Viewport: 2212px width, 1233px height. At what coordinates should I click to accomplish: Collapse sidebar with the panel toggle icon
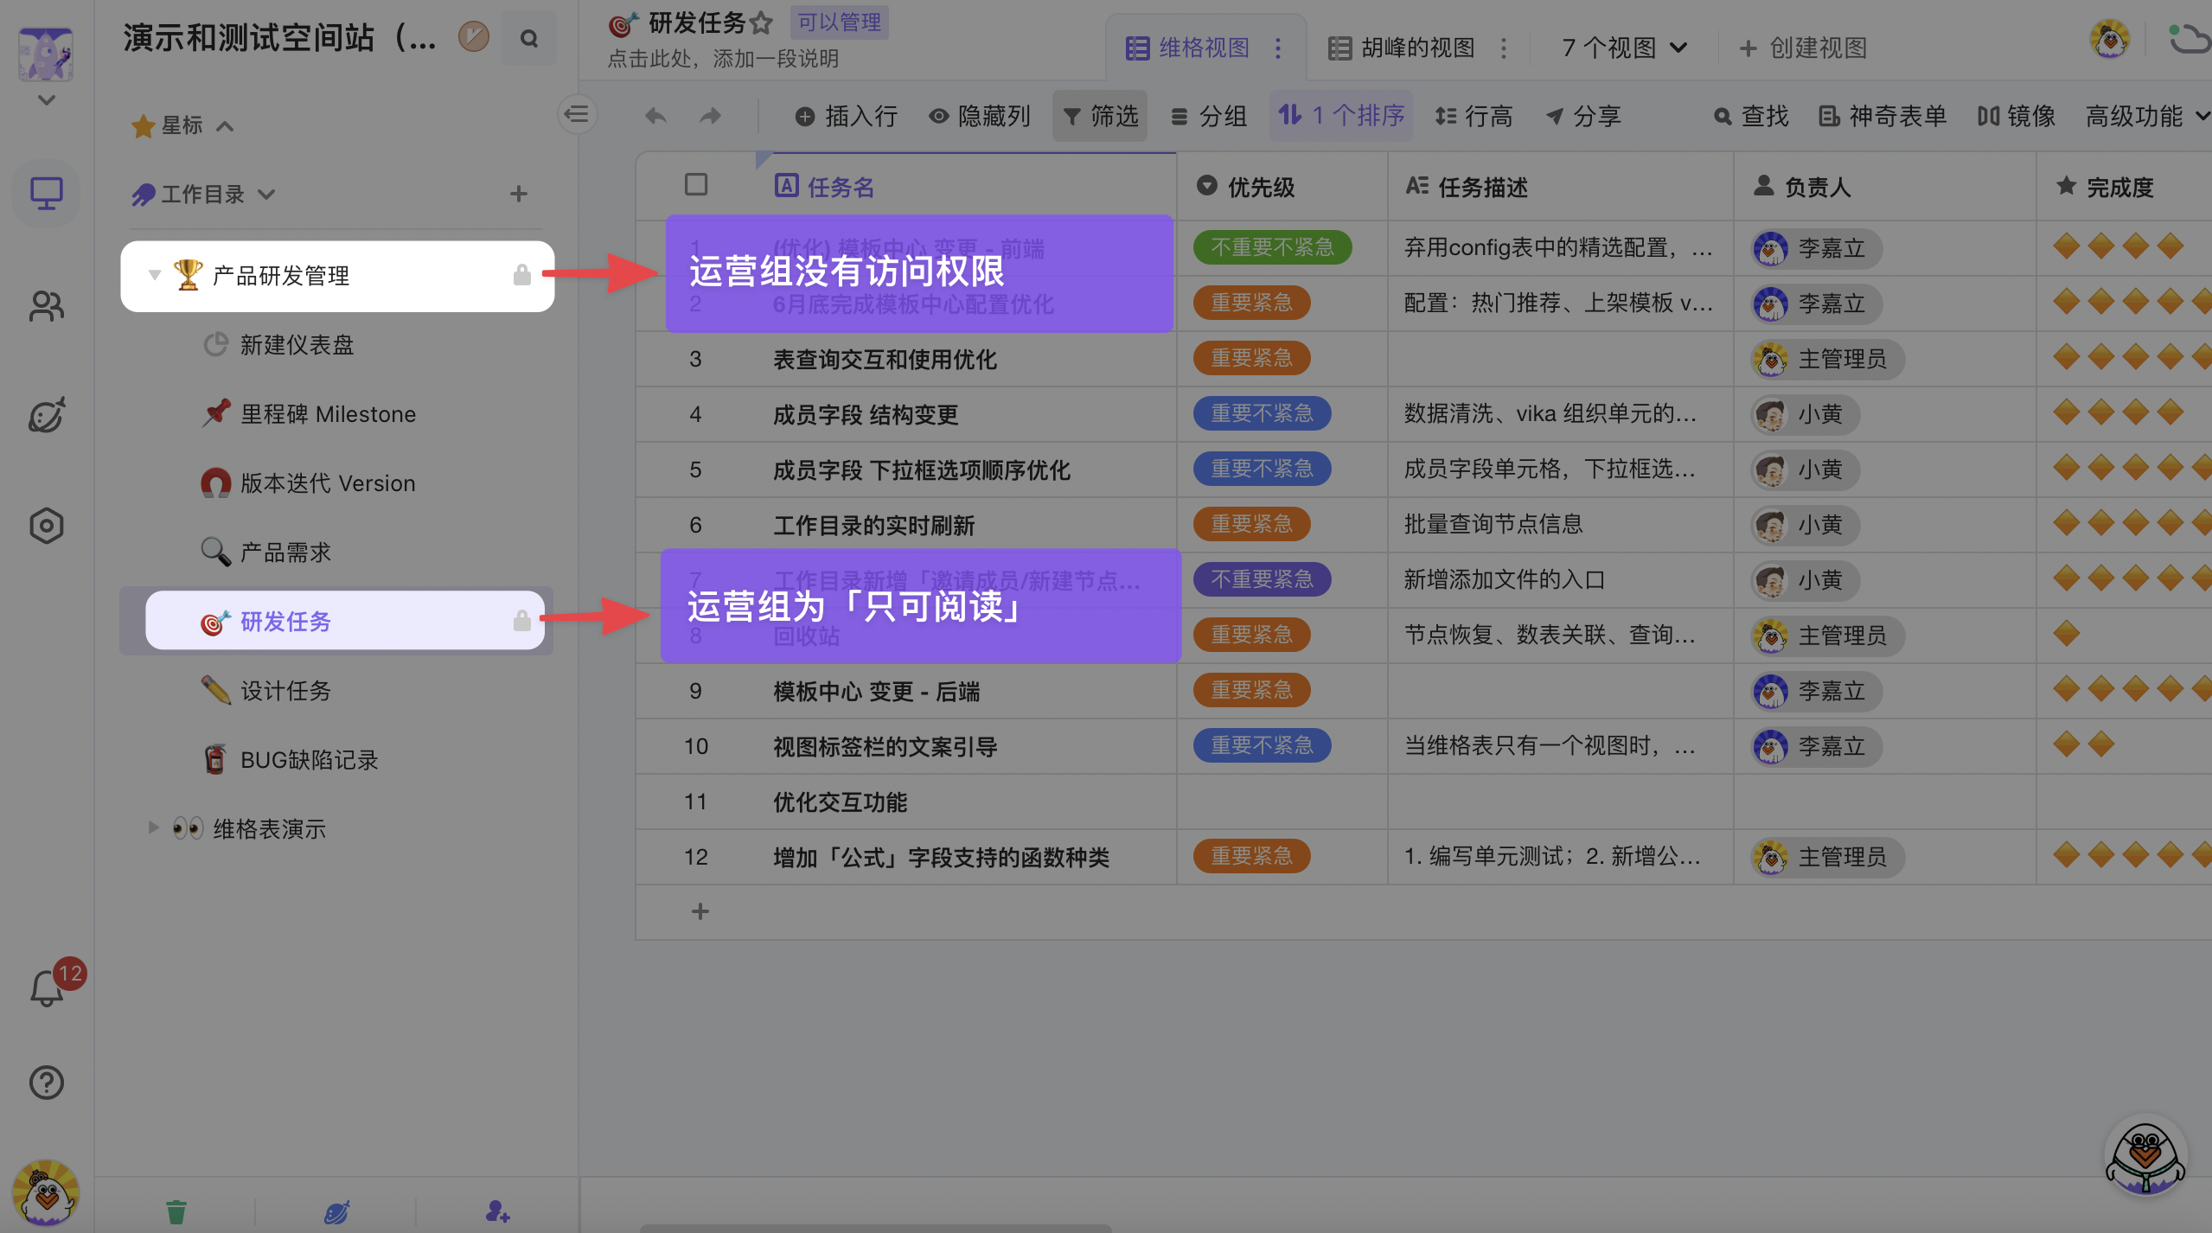click(x=577, y=114)
